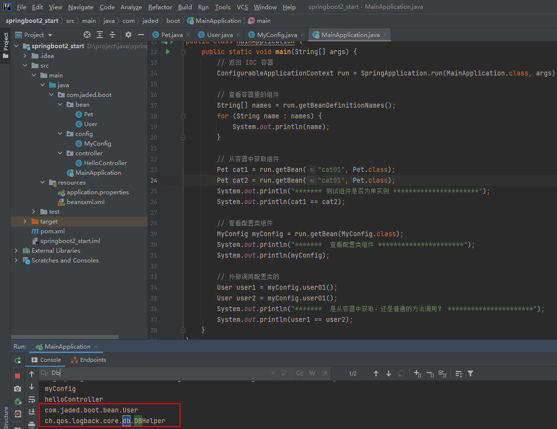
Task: Open the Analyze menu
Action: point(131,7)
